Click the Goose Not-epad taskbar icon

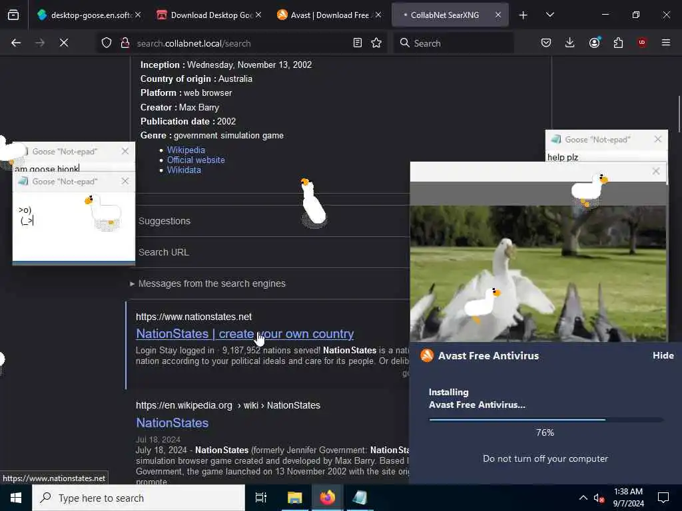coord(360,498)
